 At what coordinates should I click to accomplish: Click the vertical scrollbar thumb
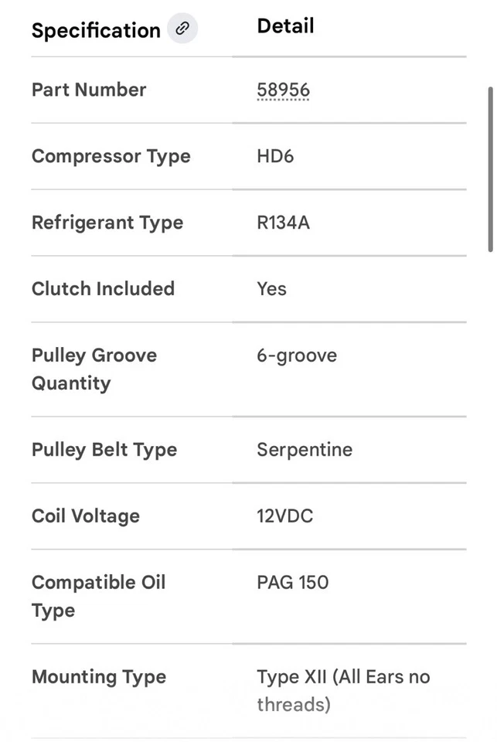click(x=490, y=168)
